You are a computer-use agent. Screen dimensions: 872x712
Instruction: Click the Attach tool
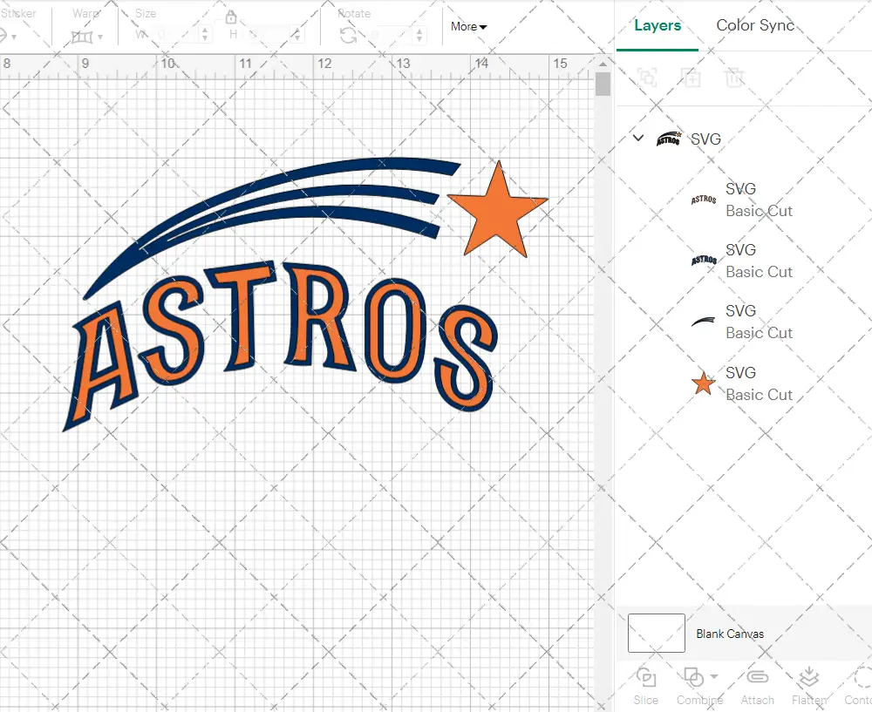click(x=758, y=686)
